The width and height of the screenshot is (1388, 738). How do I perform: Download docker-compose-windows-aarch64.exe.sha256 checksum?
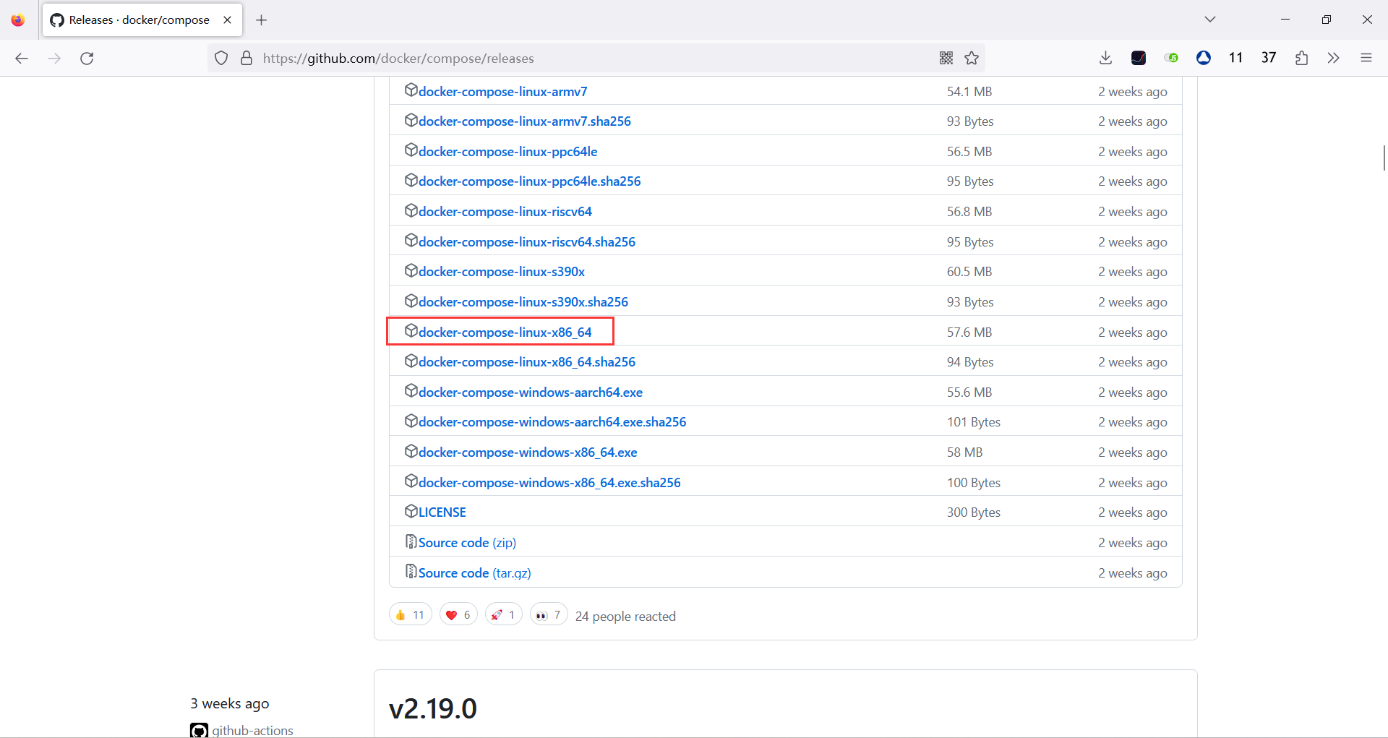point(552,422)
